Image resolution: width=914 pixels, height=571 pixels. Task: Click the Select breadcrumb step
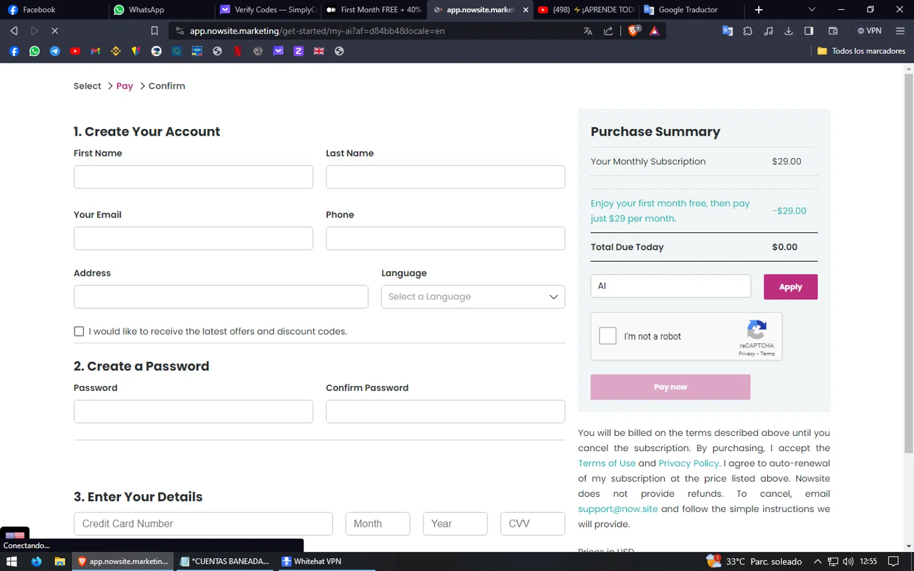pos(87,86)
